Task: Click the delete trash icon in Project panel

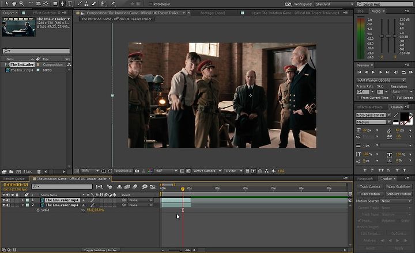Action: tap(39, 171)
